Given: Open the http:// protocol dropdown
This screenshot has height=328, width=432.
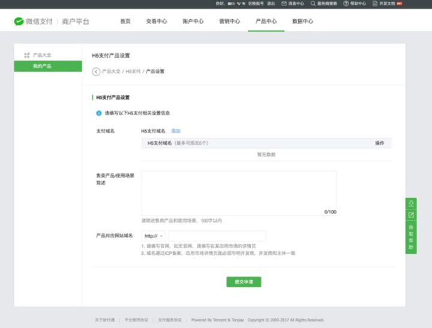Looking at the screenshot, I should click(x=154, y=236).
